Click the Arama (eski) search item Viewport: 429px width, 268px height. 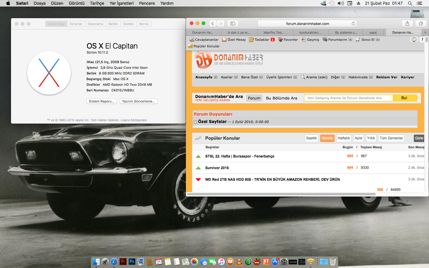(x=314, y=77)
